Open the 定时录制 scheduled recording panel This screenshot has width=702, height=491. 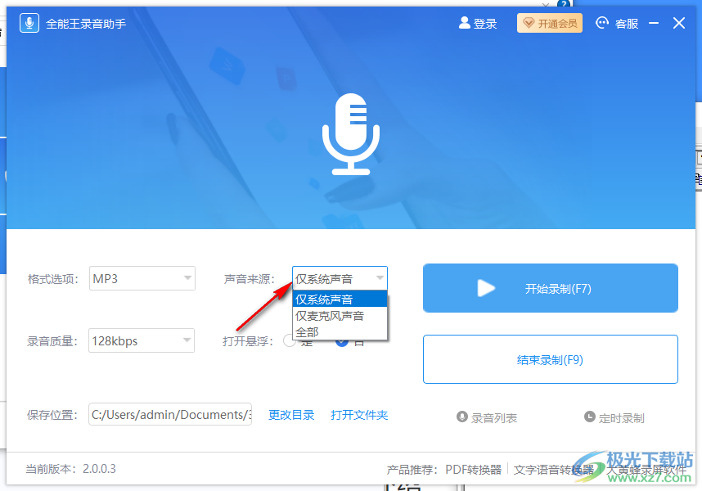coord(619,416)
